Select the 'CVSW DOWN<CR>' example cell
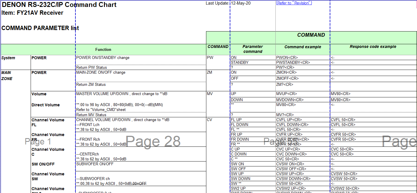 [303, 179]
